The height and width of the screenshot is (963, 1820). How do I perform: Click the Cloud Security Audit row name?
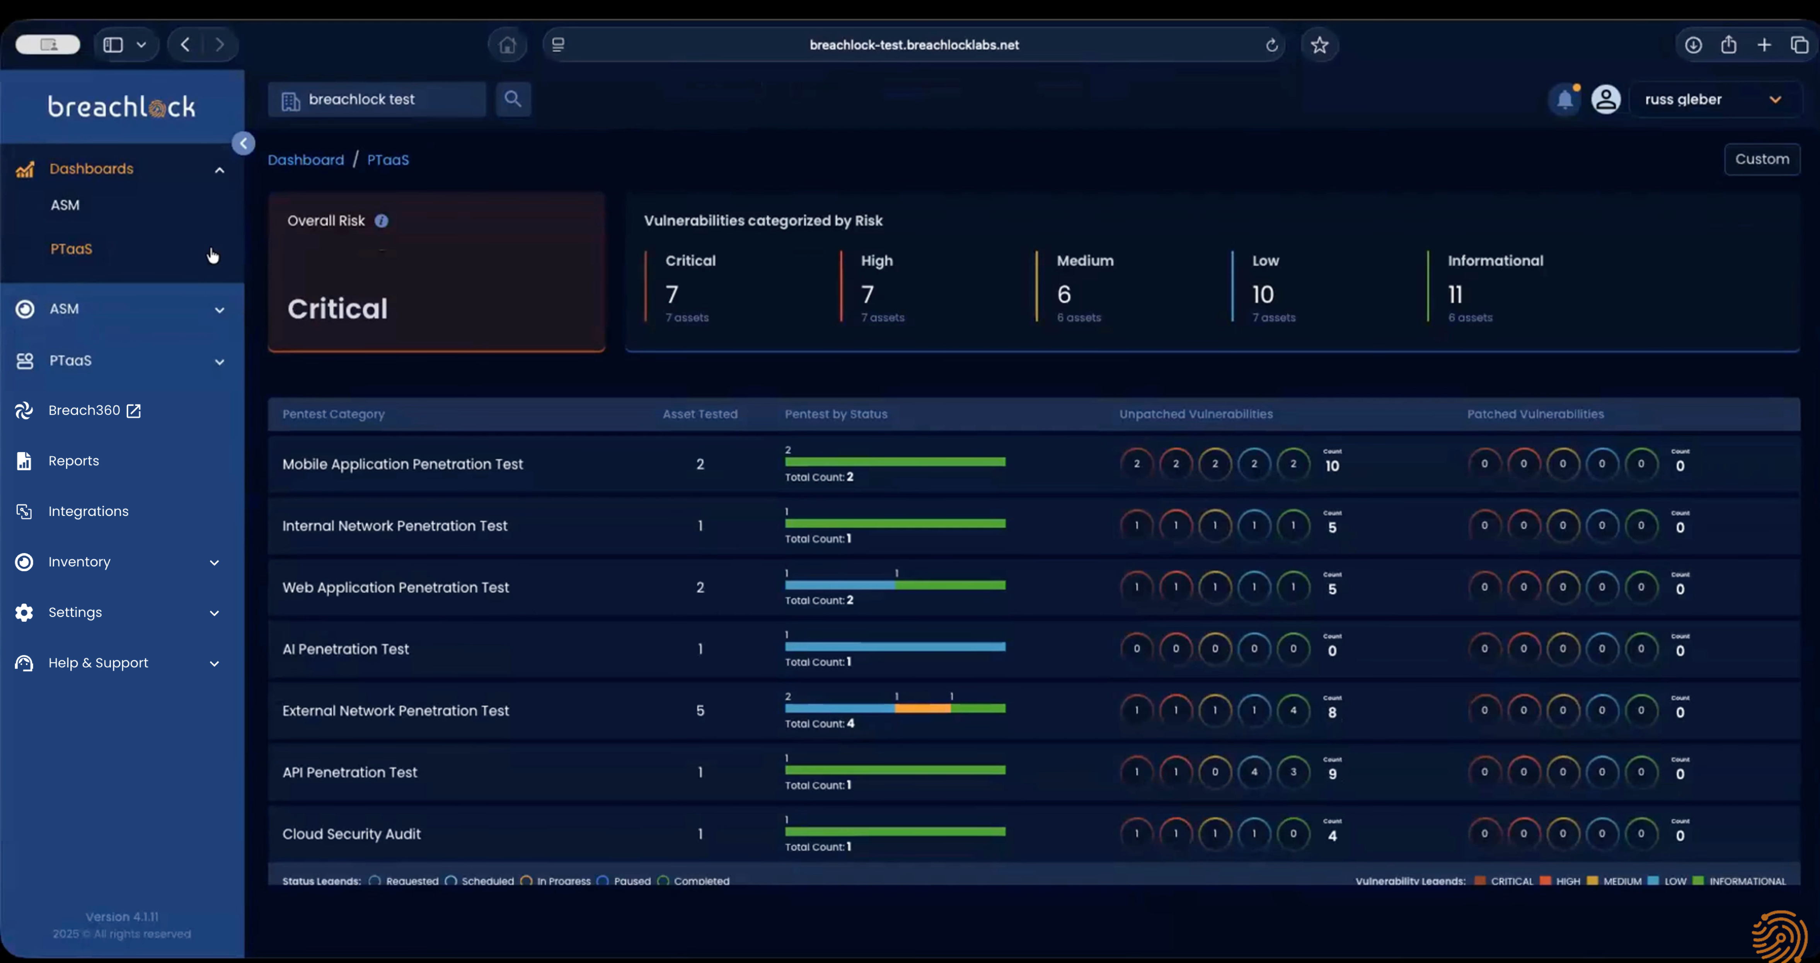351,834
